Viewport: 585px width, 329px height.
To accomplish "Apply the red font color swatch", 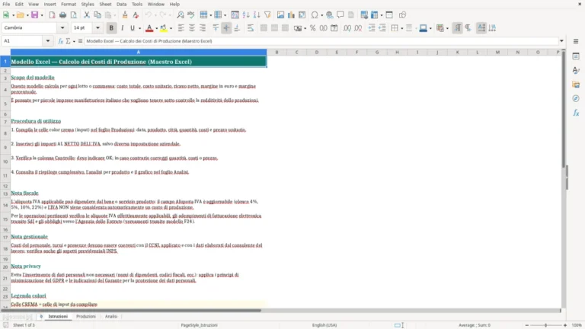I will pyautogui.click(x=149, y=28).
